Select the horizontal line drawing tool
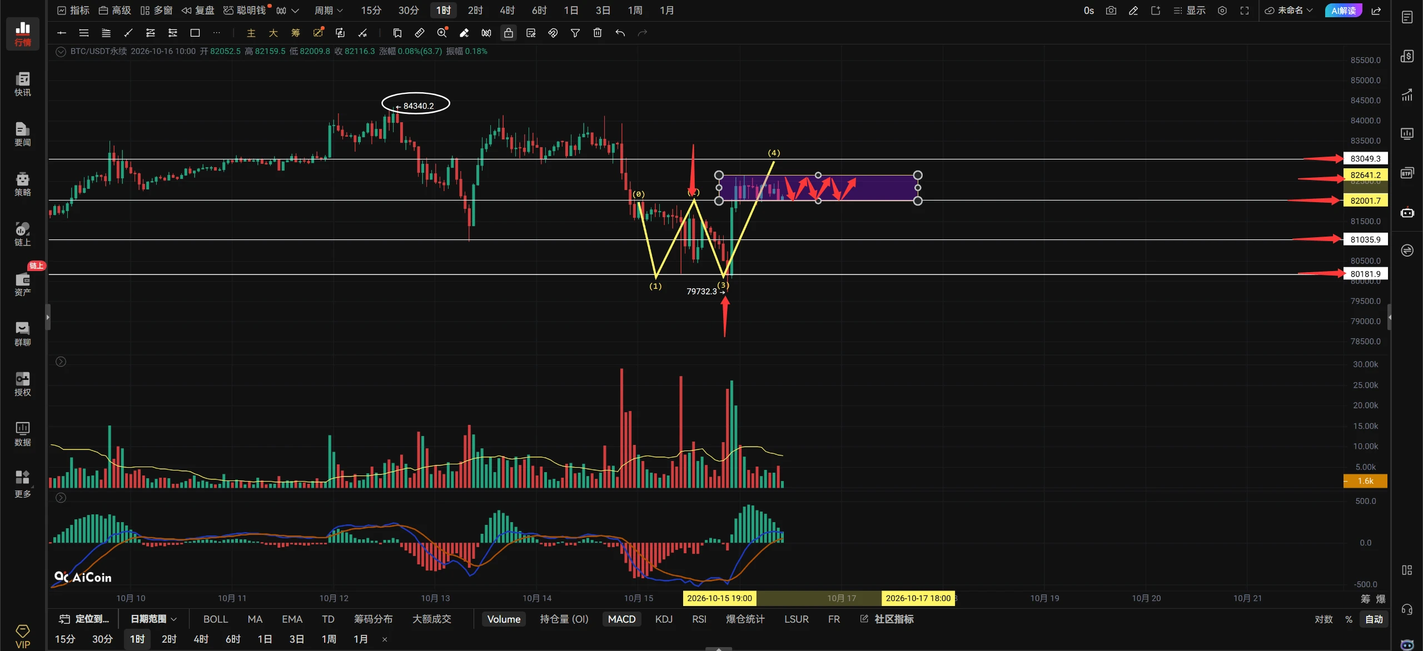The width and height of the screenshot is (1423, 651). [62, 33]
